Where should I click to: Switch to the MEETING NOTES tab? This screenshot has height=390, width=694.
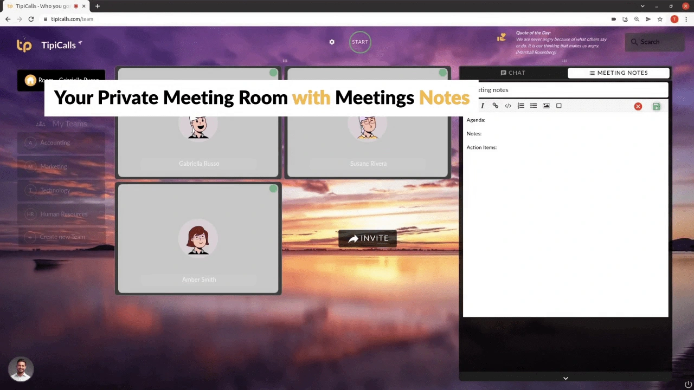tap(619, 73)
